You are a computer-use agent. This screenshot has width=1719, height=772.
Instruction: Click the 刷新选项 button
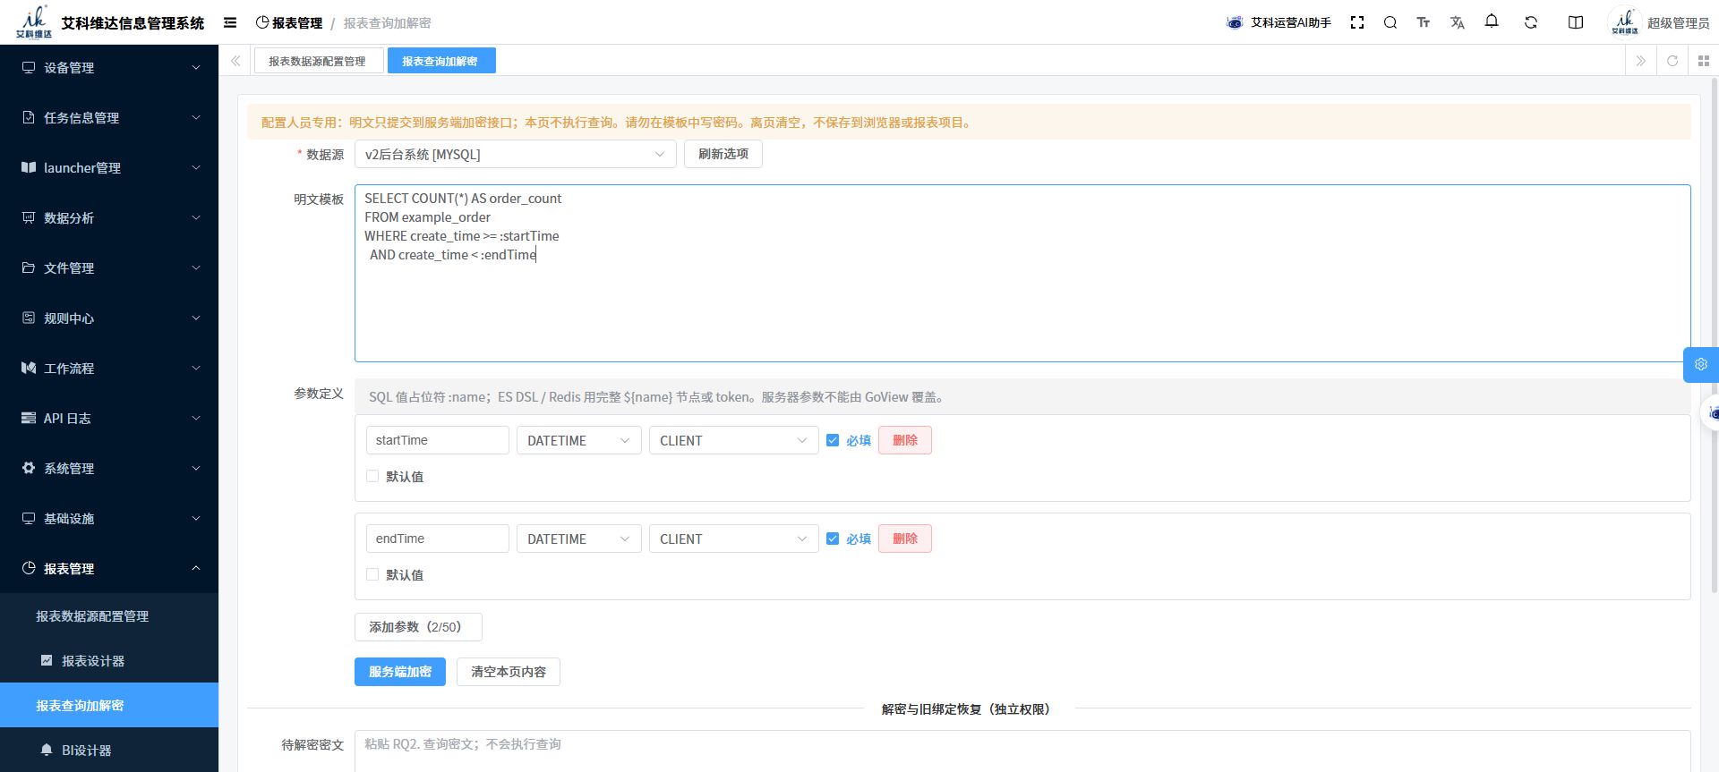(x=723, y=154)
